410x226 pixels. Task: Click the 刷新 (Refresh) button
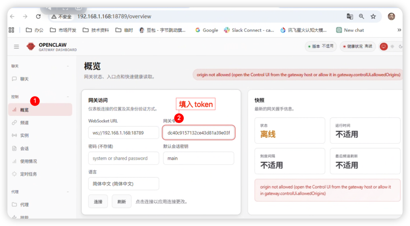pyautogui.click(x=121, y=202)
